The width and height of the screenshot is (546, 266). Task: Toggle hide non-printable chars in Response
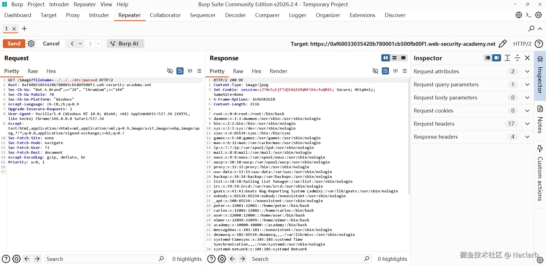click(x=375, y=71)
